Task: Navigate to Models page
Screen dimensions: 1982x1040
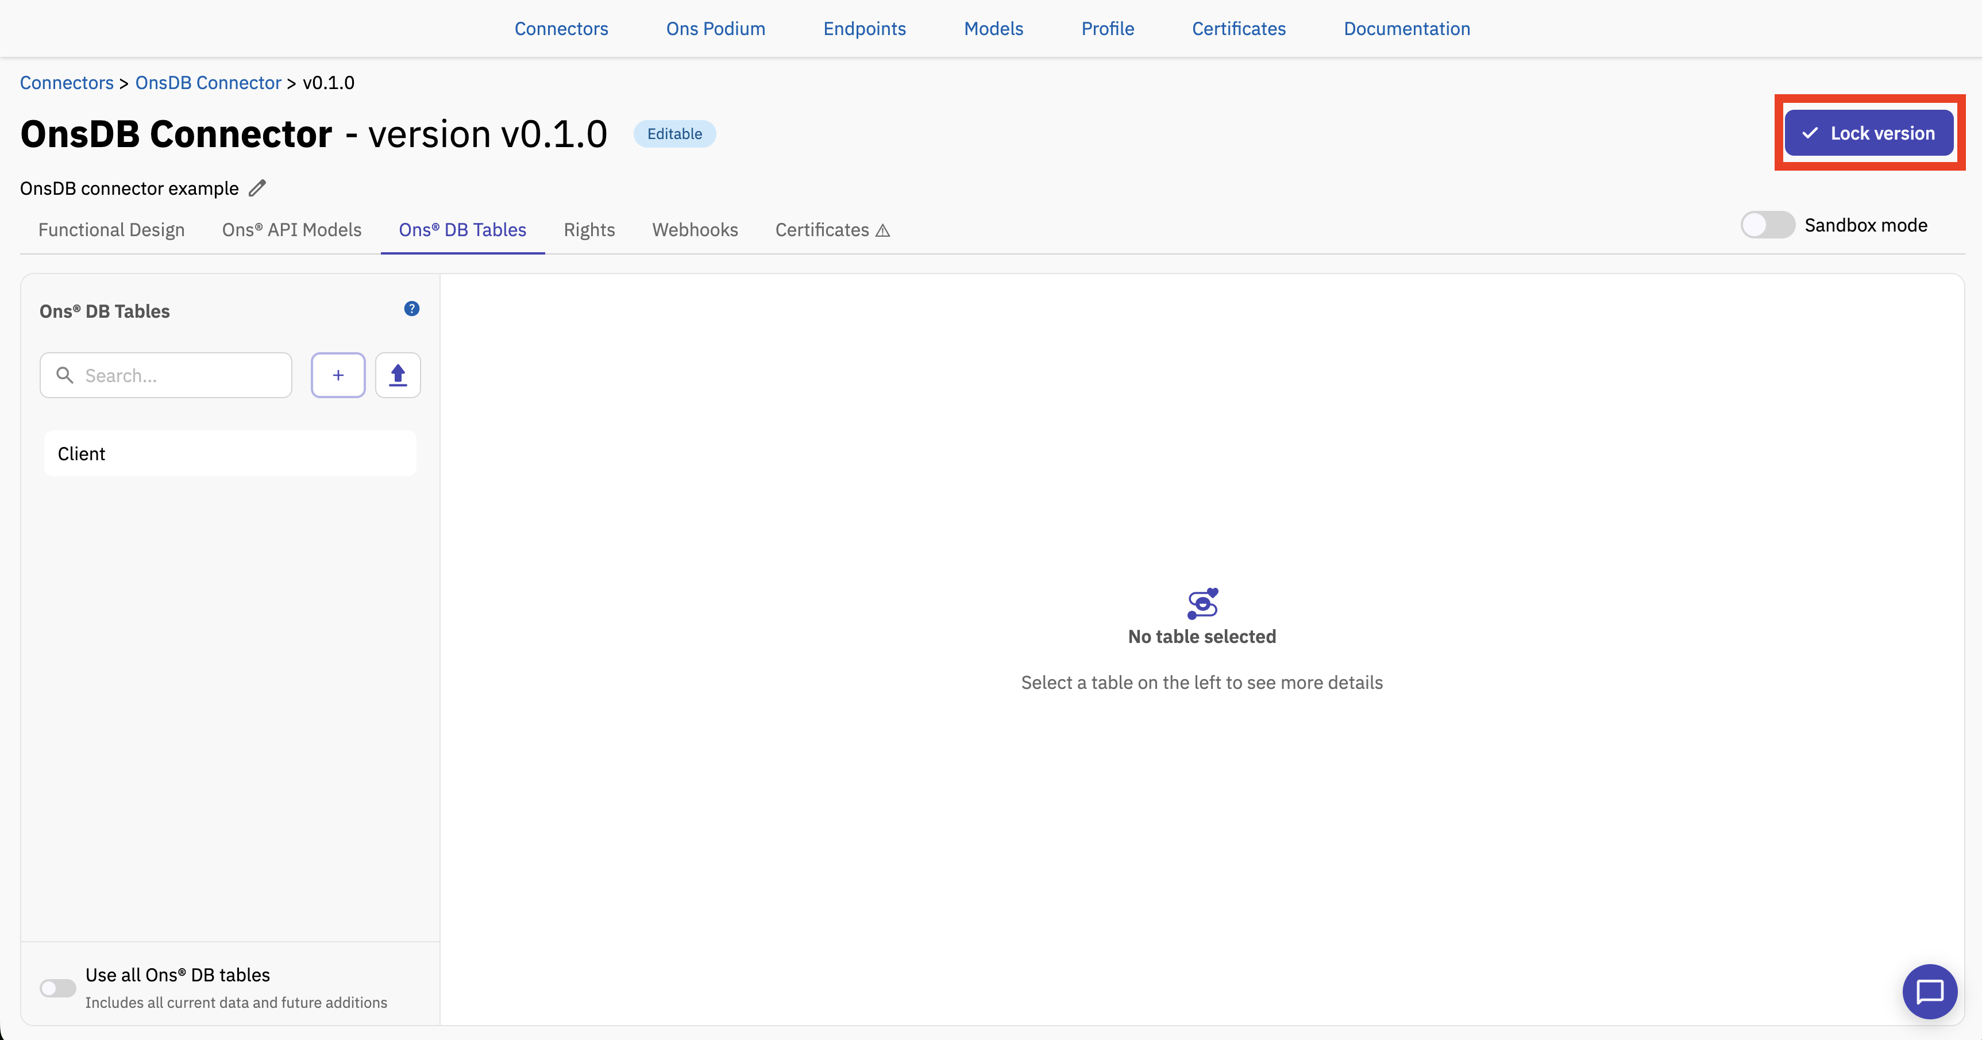Action: coord(993,29)
